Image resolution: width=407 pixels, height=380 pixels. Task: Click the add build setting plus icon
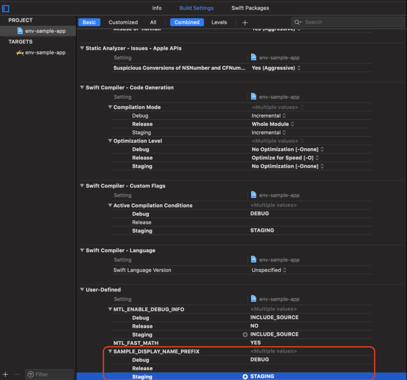coord(245,22)
